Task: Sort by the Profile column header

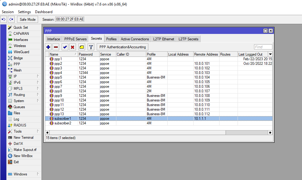Action: 157,54
